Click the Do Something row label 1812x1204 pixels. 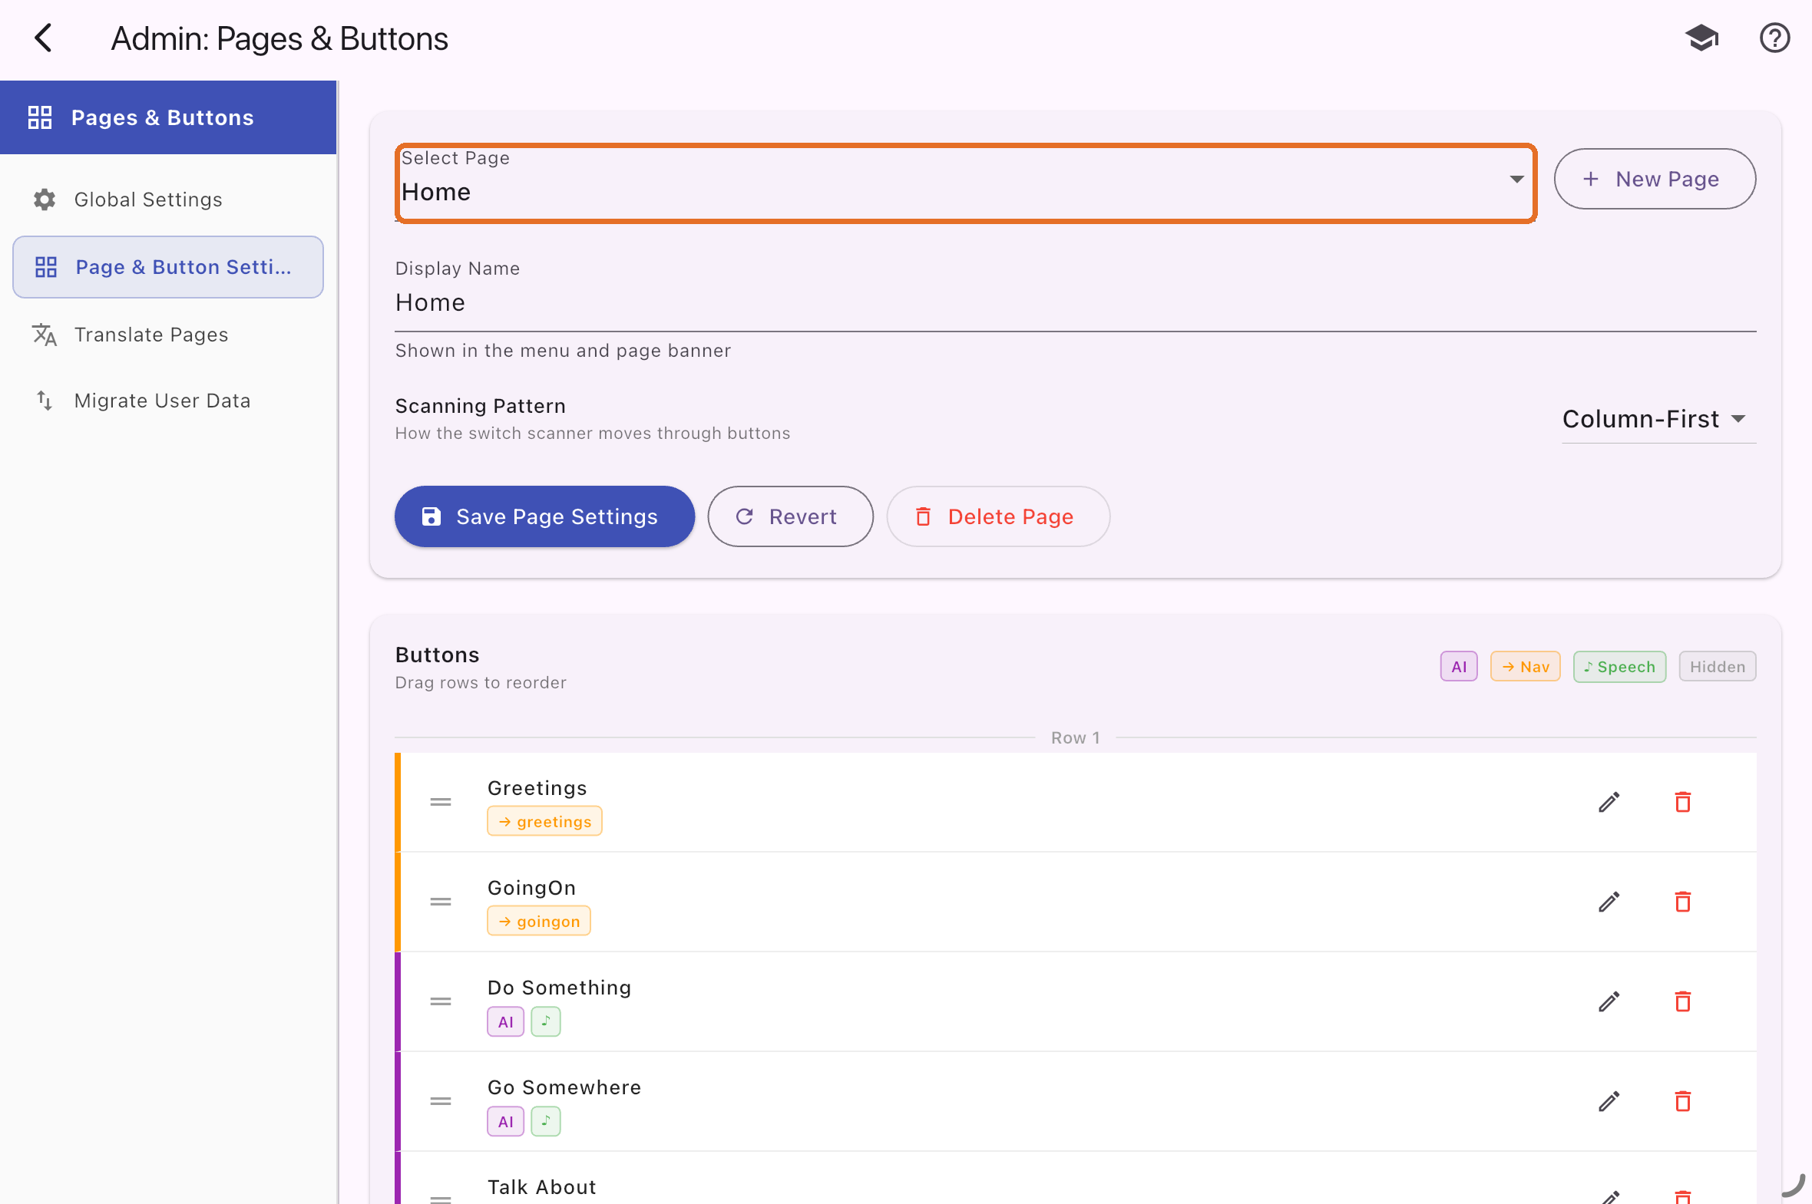click(x=560, y=988)
